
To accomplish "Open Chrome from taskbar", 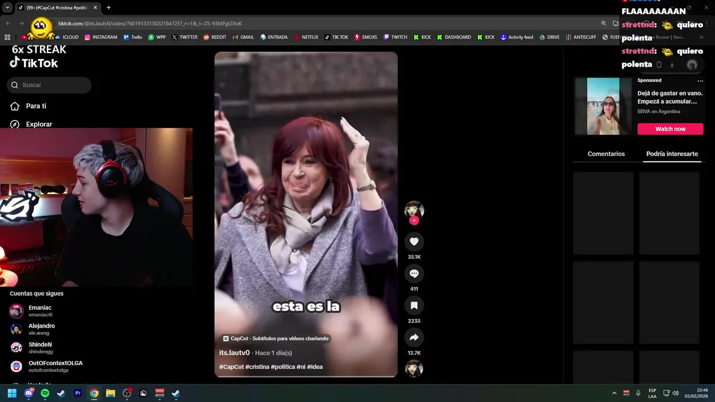I will (x=94, y=393).
